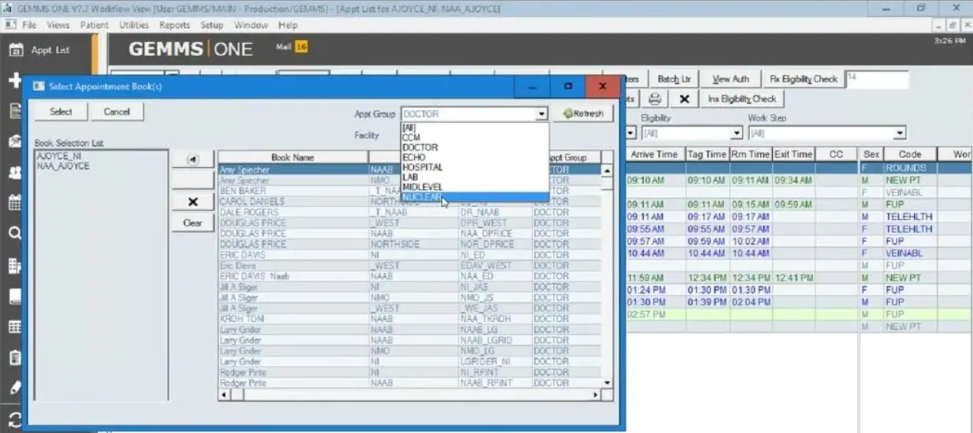Click the Ins Eligibility Check button
Viewport: 973px width, 433px height.
tap(742, 99)
